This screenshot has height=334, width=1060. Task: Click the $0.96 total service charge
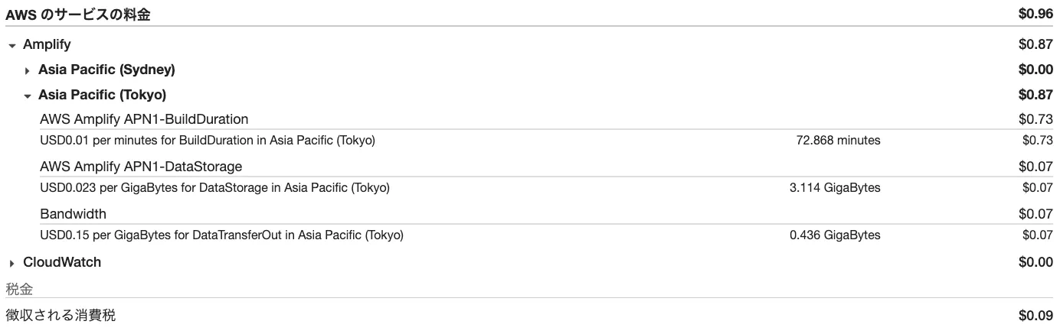tap(1035, 15)
